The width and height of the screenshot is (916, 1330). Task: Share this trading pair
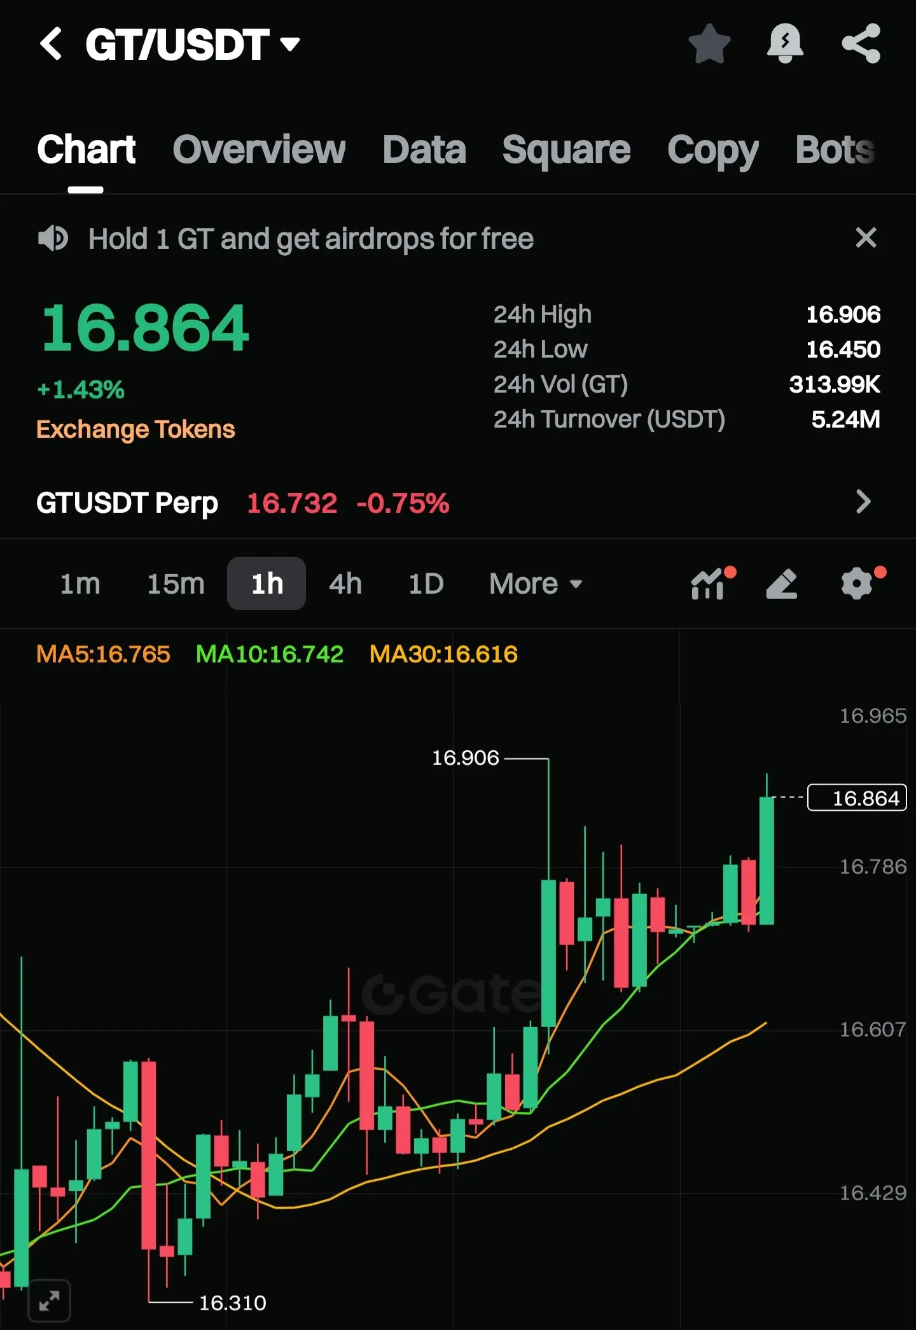click(x=861, y=44)
